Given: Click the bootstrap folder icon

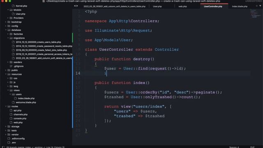Looking at the screenshot, I should click(x=9, y=22).
